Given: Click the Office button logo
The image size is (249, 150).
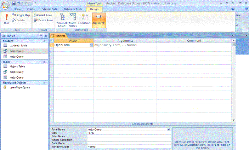Looking at the screenshot, I should pos(5,5).
